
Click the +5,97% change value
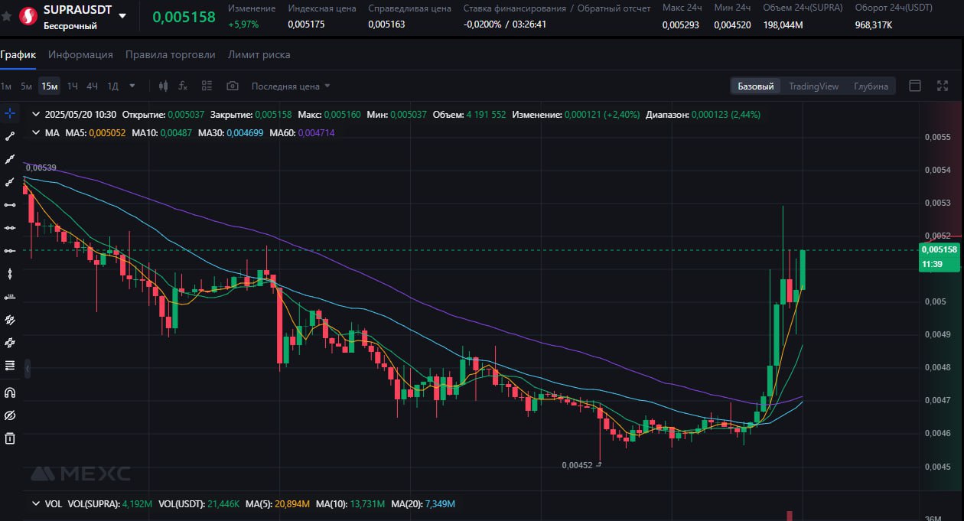coord(243,24)
